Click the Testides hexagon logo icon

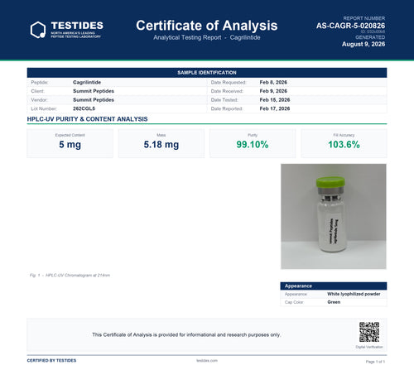(x=38, y=30)
